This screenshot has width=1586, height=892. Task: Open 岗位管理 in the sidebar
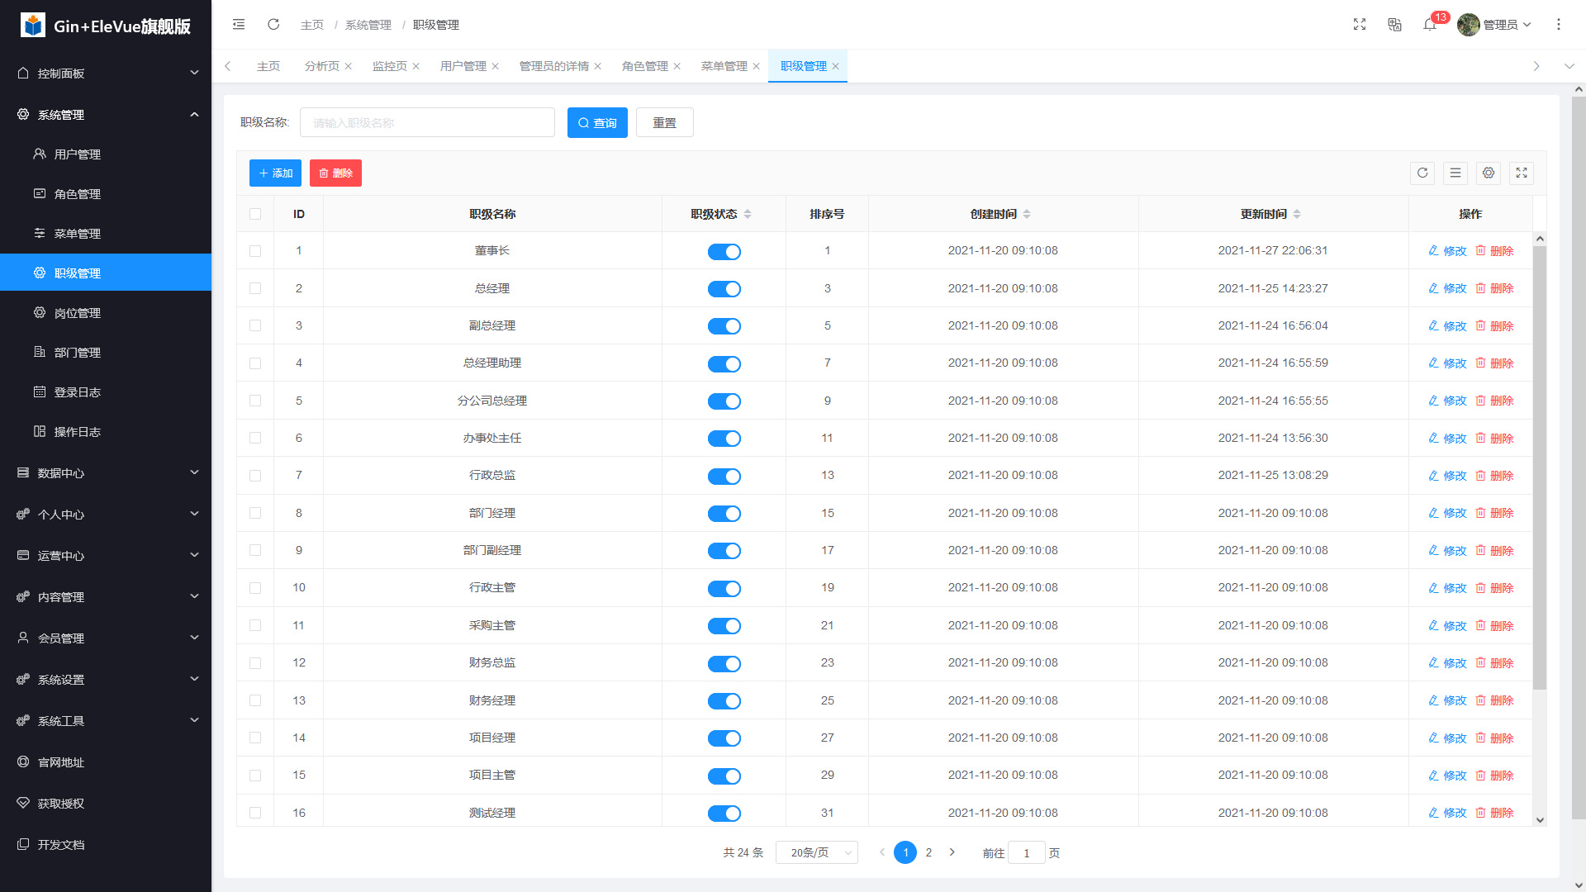click(78, 313)
